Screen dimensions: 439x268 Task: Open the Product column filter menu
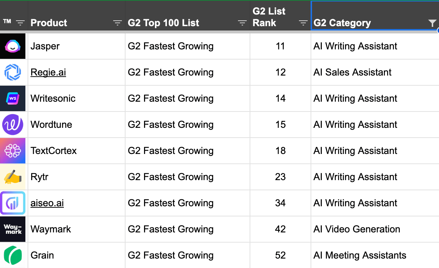tap(117, 23)
